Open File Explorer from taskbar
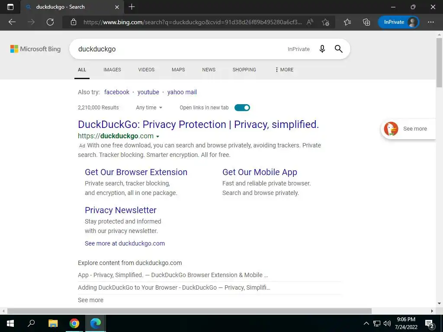Viewport: 443px width, 332px height. 53,323
